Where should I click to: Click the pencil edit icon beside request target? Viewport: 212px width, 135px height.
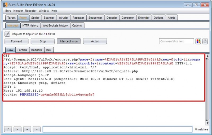point(7,34)
